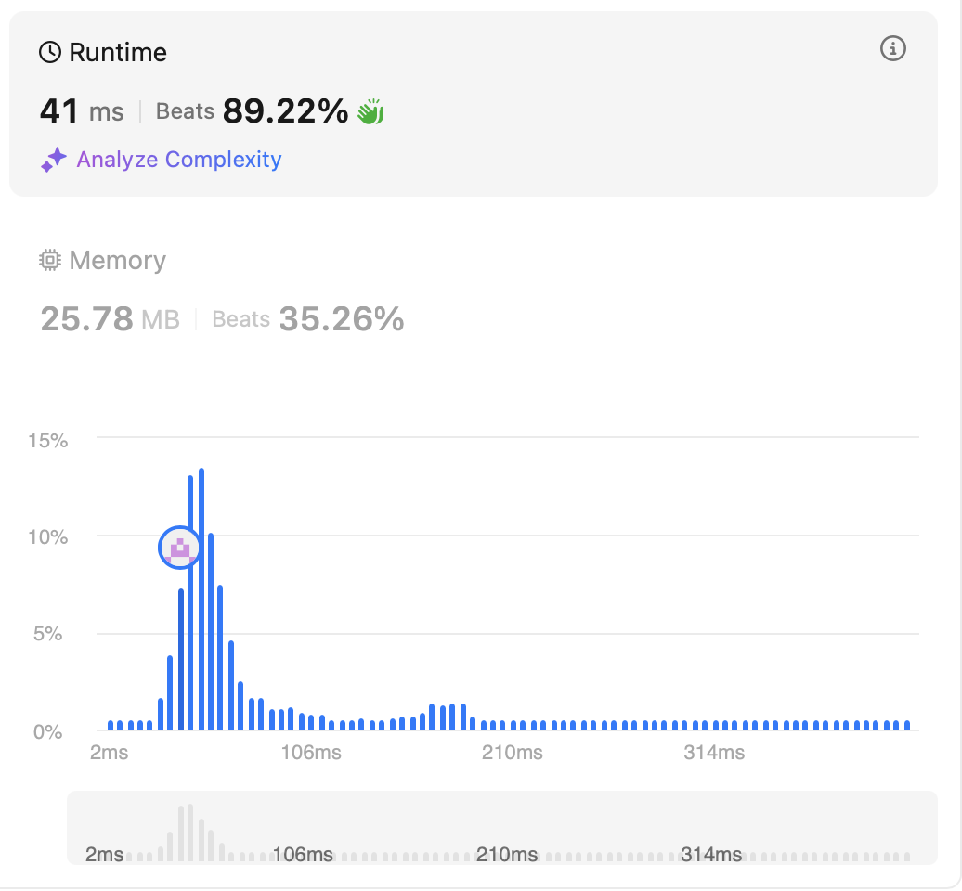This screenshot has height=891, width=962.
Task: Click the 89.22% runtime beats value
Action: (x=285, y=112)
